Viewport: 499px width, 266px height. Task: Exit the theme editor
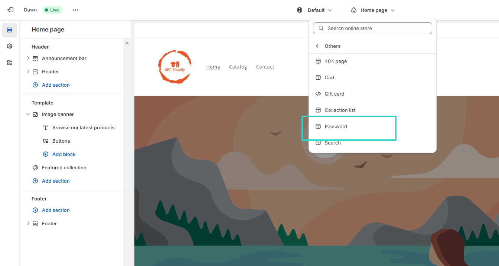click(x=10, y=10)
